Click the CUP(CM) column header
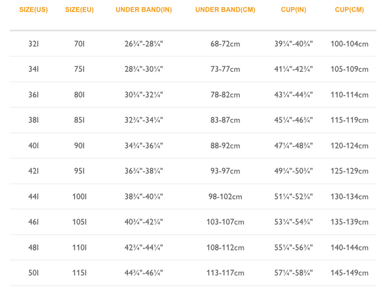The image size is (386, 287). click(349, 10)
